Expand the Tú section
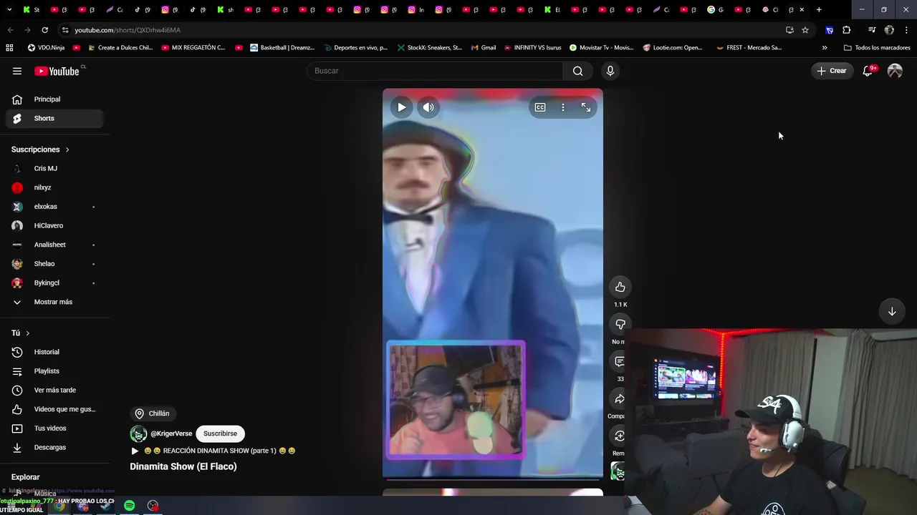 coord(21,333)
